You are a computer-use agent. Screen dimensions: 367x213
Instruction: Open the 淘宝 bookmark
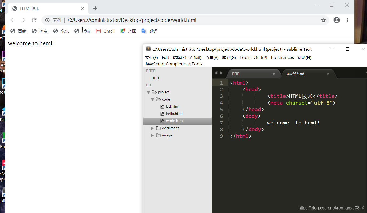[40, 31]
